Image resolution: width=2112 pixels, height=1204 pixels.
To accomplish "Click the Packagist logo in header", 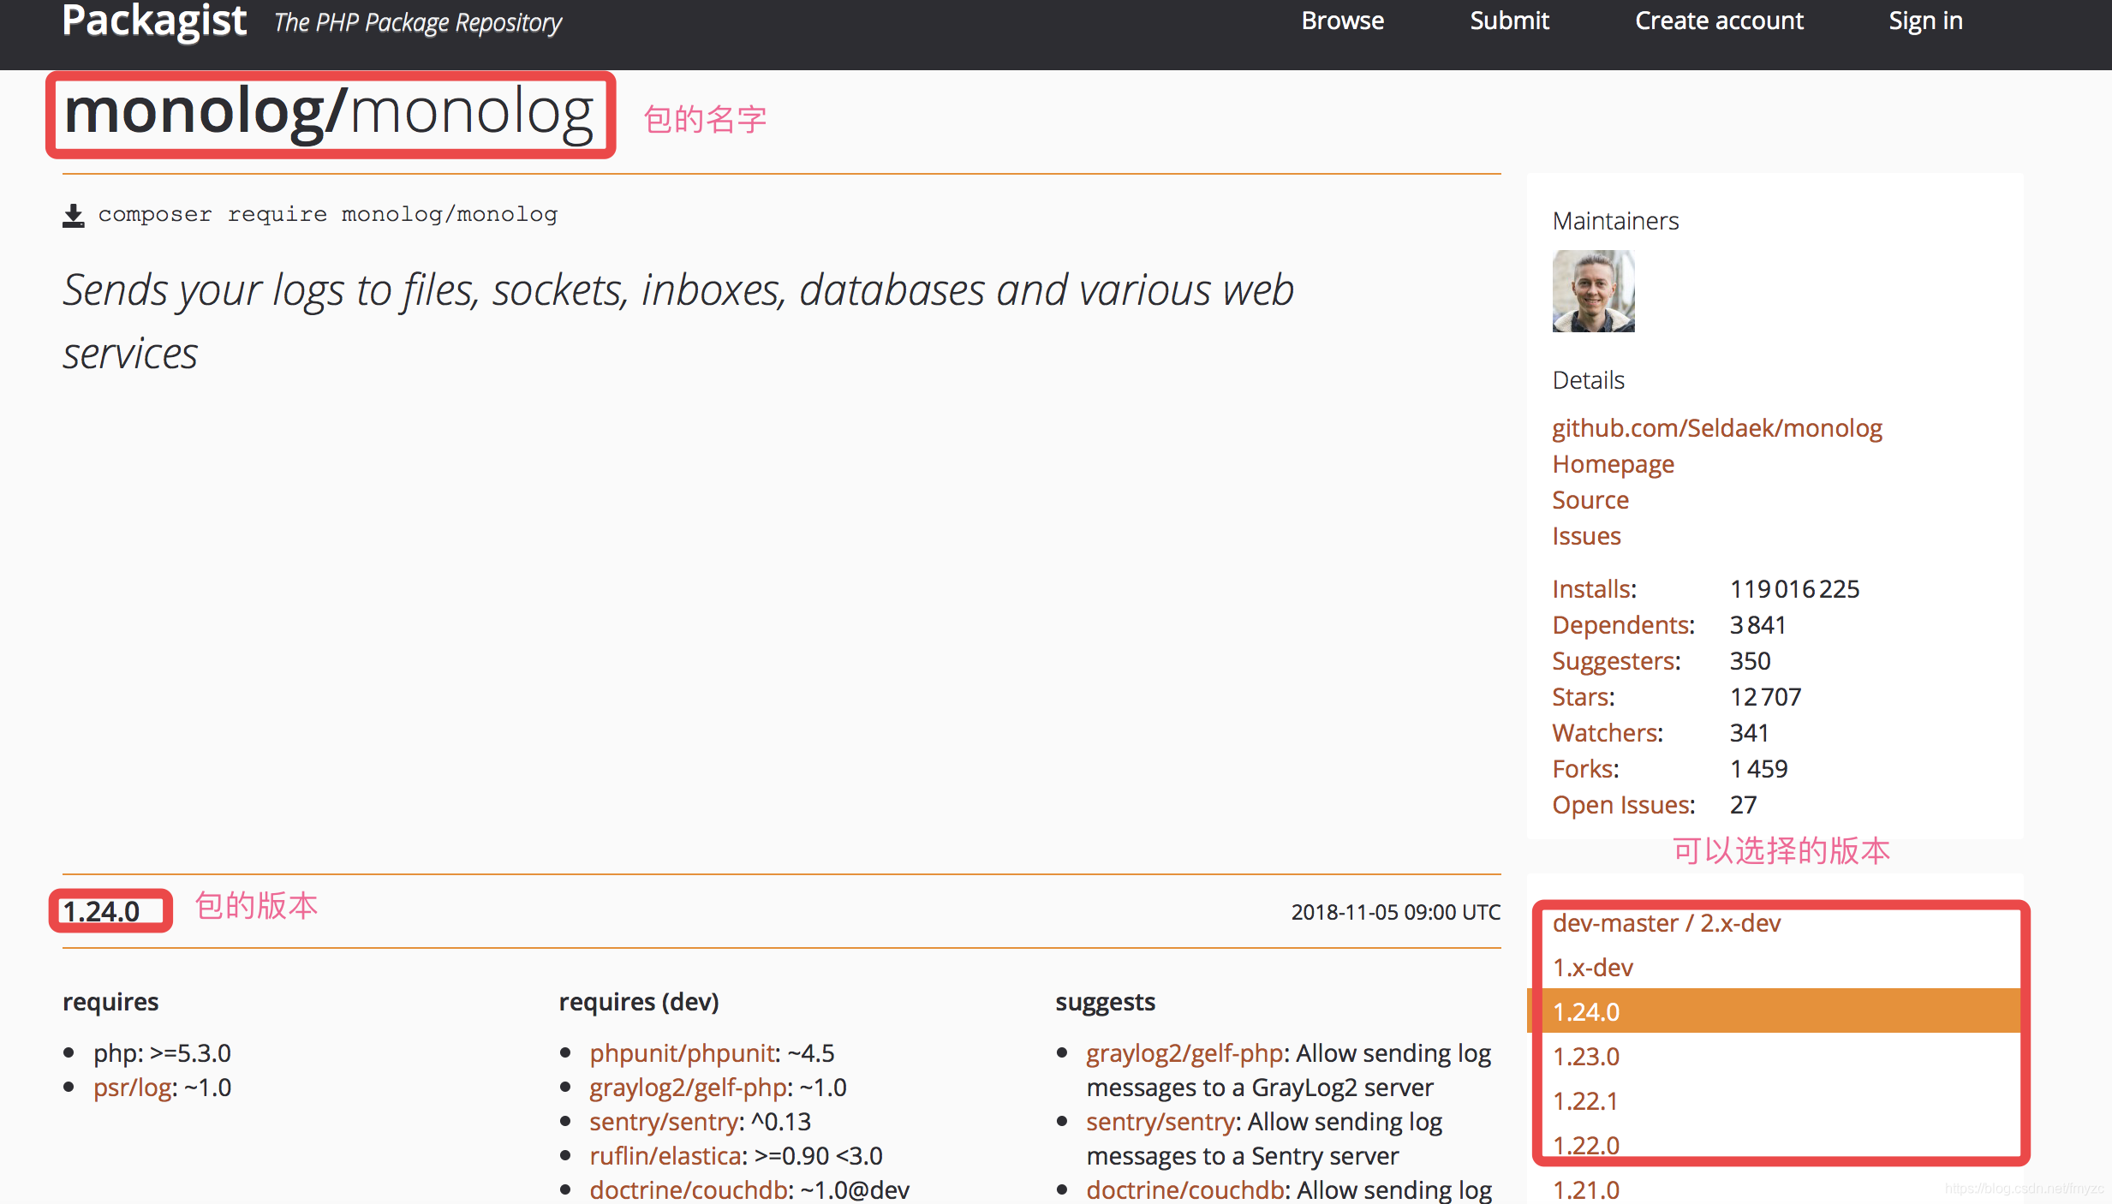I will [154, 21].
